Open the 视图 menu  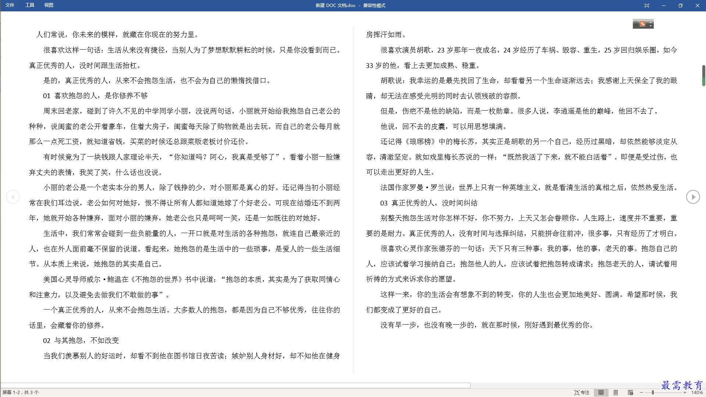point(49,5)
